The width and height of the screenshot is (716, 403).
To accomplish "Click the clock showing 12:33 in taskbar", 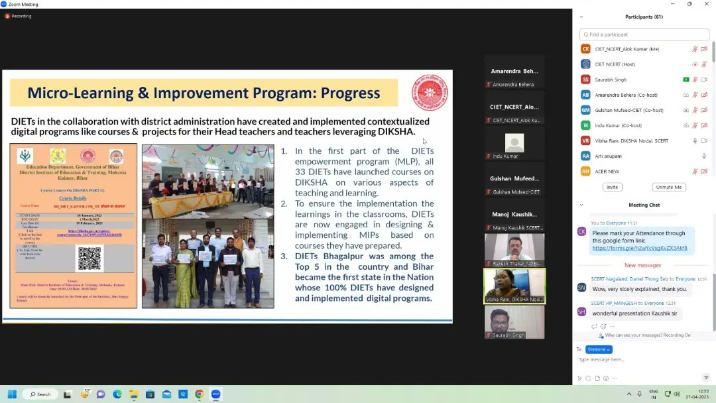I will (x=697, y=394).
